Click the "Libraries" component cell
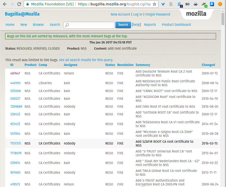Image resolution: width=226 pixels, height=187 pixels. point(45,83)
